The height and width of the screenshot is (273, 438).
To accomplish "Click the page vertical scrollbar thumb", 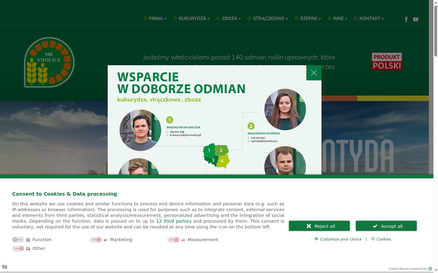I will [436, 30].
